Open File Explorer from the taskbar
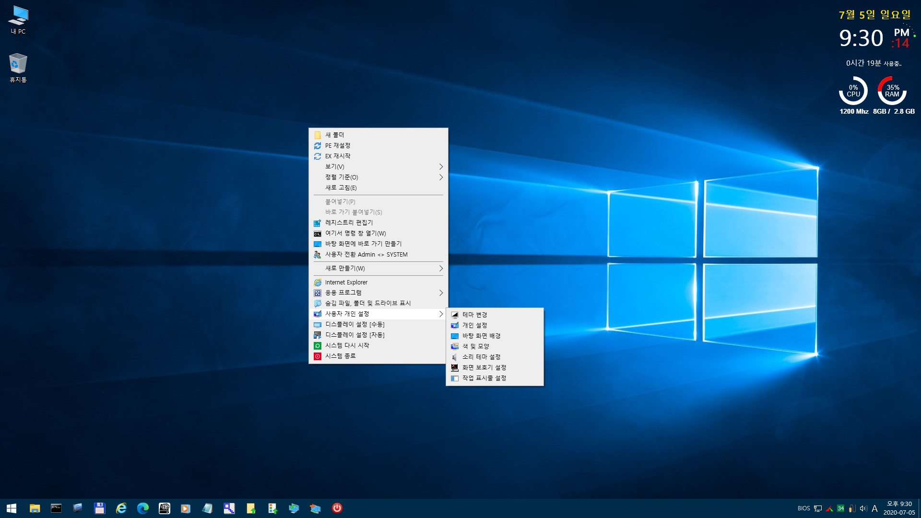Viewport: 921px width, 518px height. [x=35, y=508]
